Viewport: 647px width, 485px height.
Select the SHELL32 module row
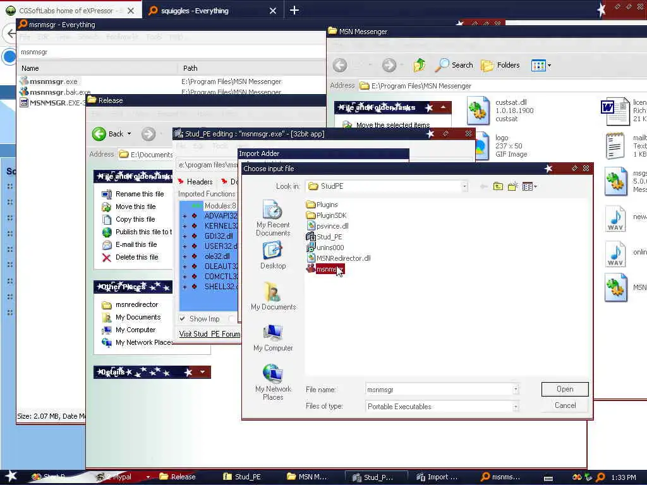(221, 287)
